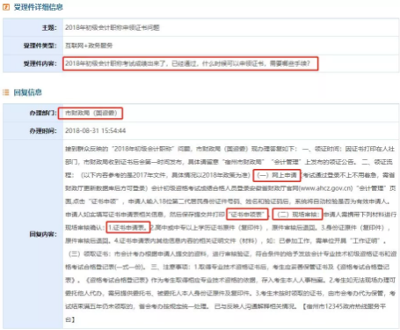Click the red-boxed (一) 网上申请 text
The height and width of the screenshot is (330, 400).
click(x=277, y=175)
